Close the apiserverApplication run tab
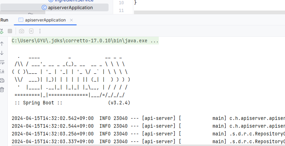285x146 pixels. (x=71, y=20)
